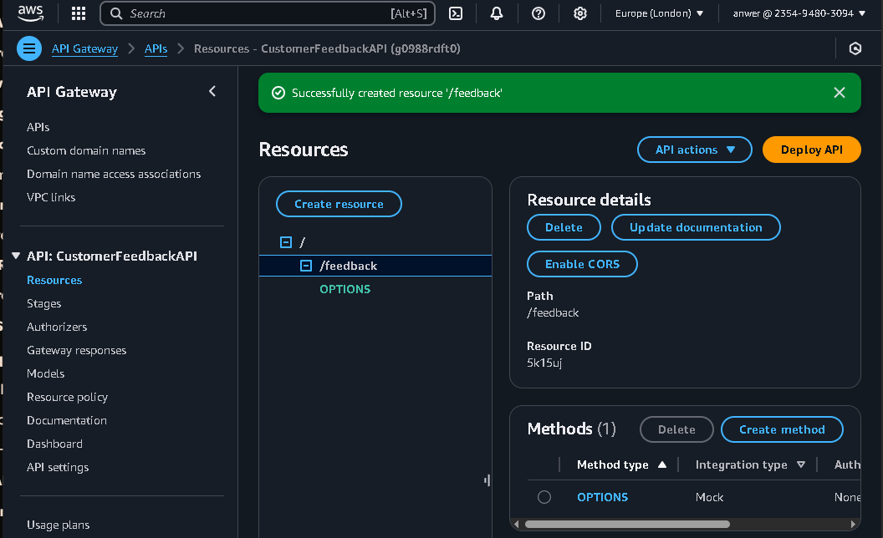This screenshot has width=883, height=538.
Task: Open Models page
Action: coord(46,373)
